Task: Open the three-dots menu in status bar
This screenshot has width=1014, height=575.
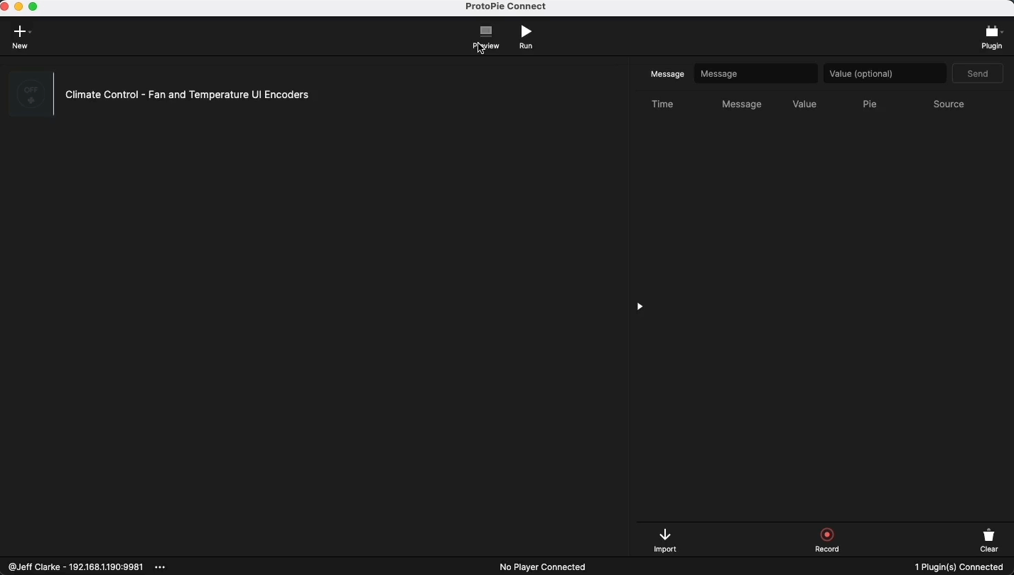Action: pyautogui.click(x=161, y=567)
